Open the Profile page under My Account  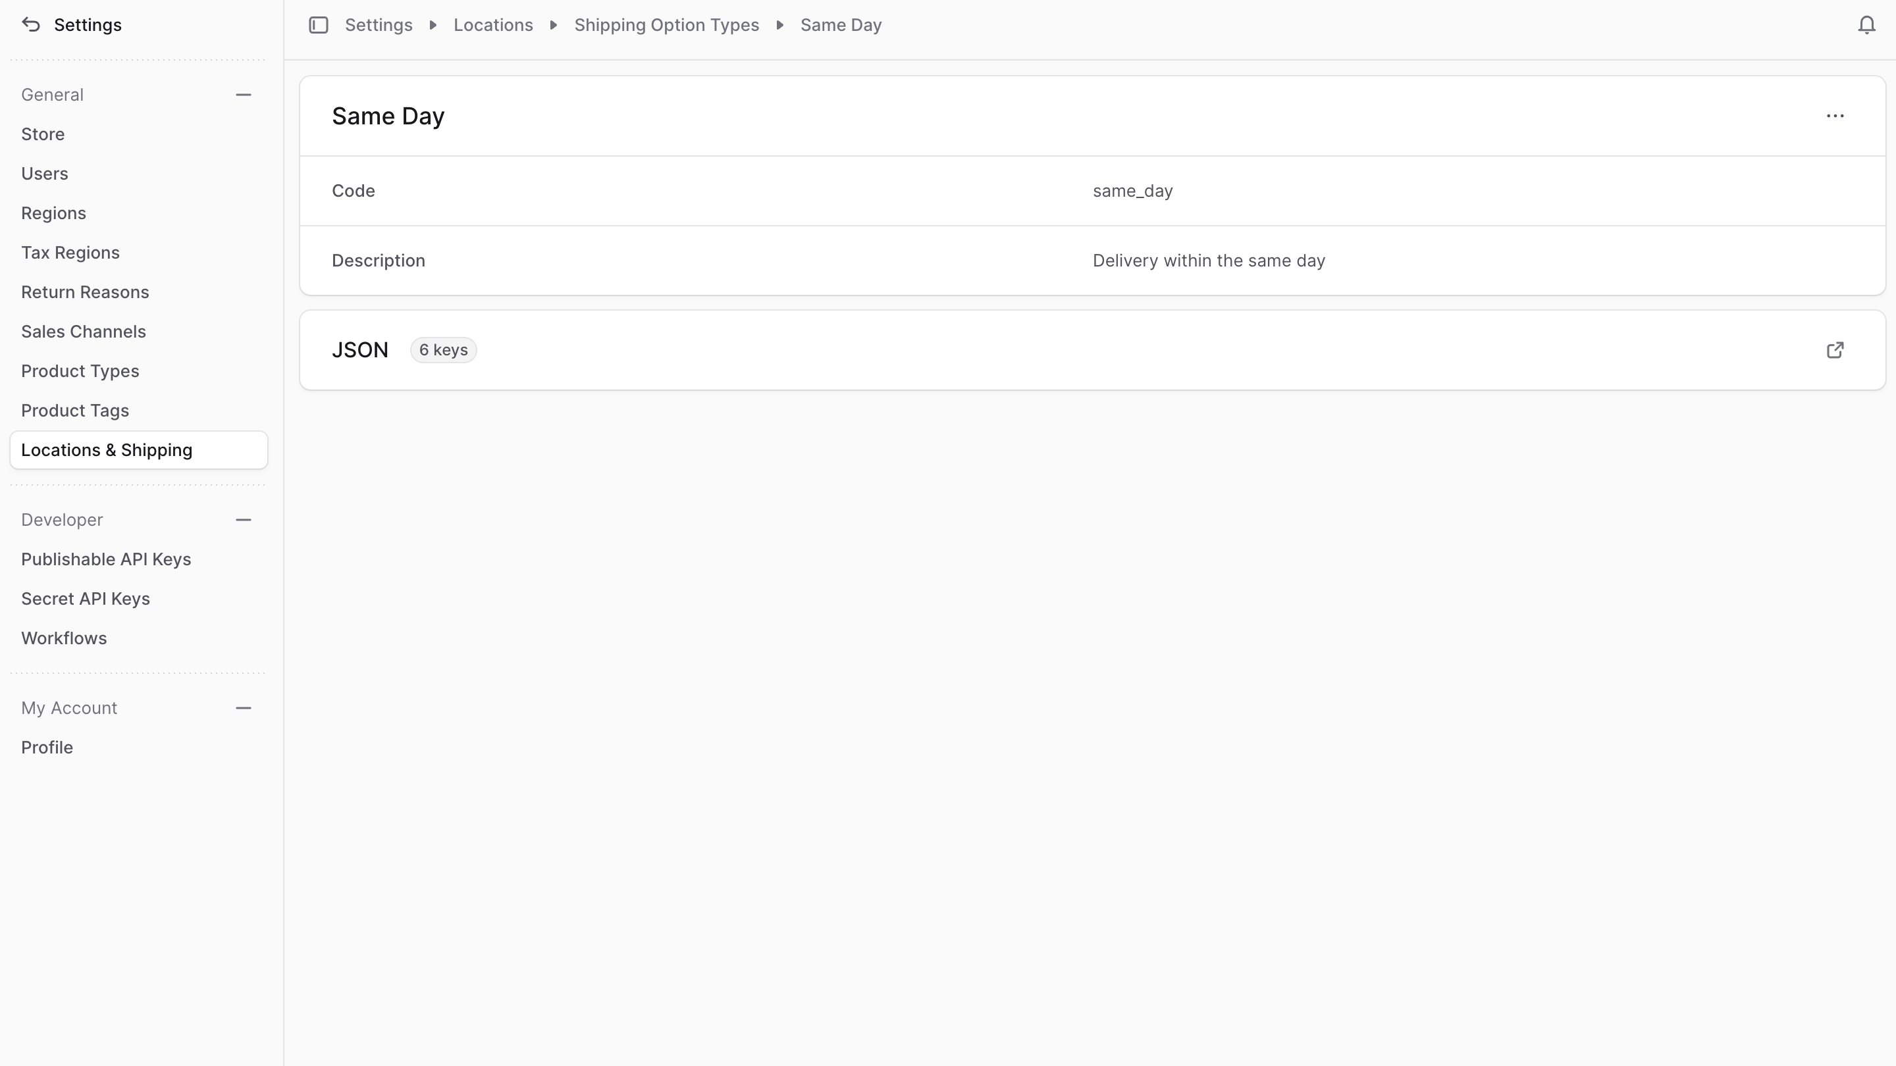coord(46,747)
